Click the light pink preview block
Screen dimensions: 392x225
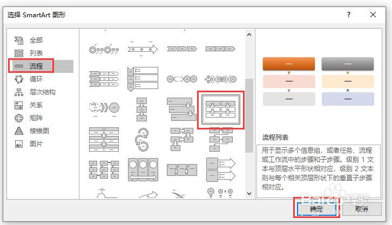pos(289,81)
